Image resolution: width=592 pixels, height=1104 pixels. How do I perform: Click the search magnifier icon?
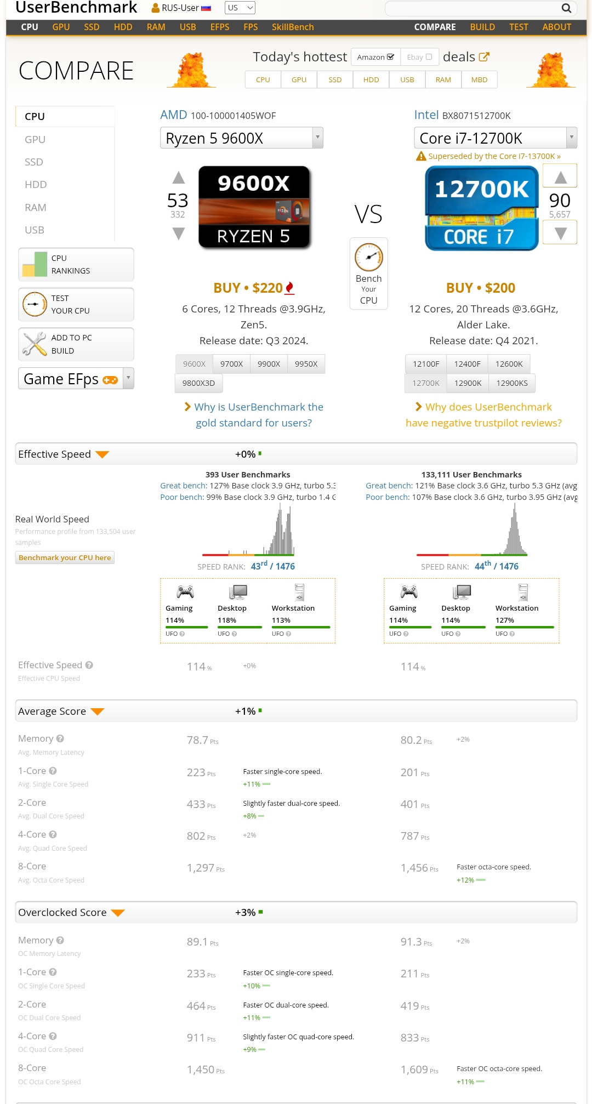[x=566, y=8]
